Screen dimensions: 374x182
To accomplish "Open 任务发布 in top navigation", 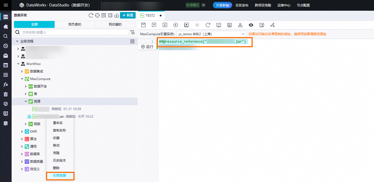I will [x=242, y=5].
